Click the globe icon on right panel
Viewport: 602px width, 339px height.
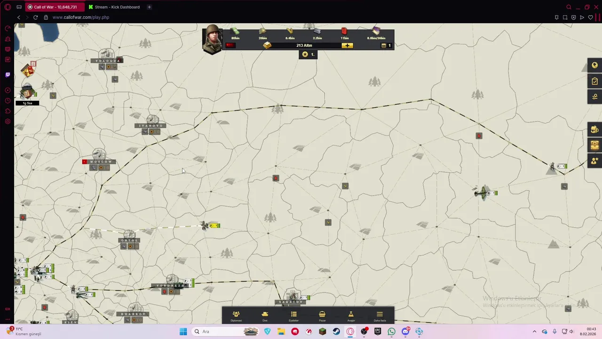tap(595, 65)
